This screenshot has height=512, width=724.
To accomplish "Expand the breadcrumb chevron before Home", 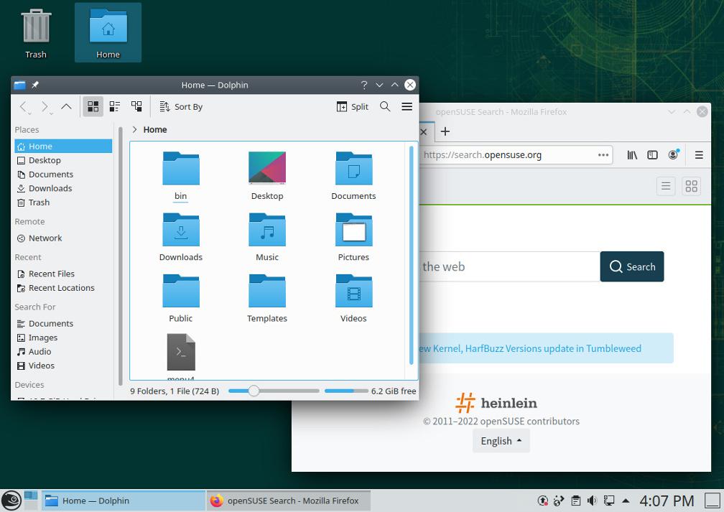I will coord(134,130).
